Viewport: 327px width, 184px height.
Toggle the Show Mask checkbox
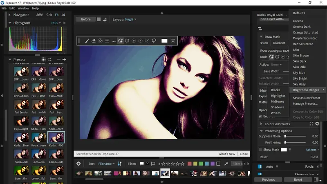260,150
